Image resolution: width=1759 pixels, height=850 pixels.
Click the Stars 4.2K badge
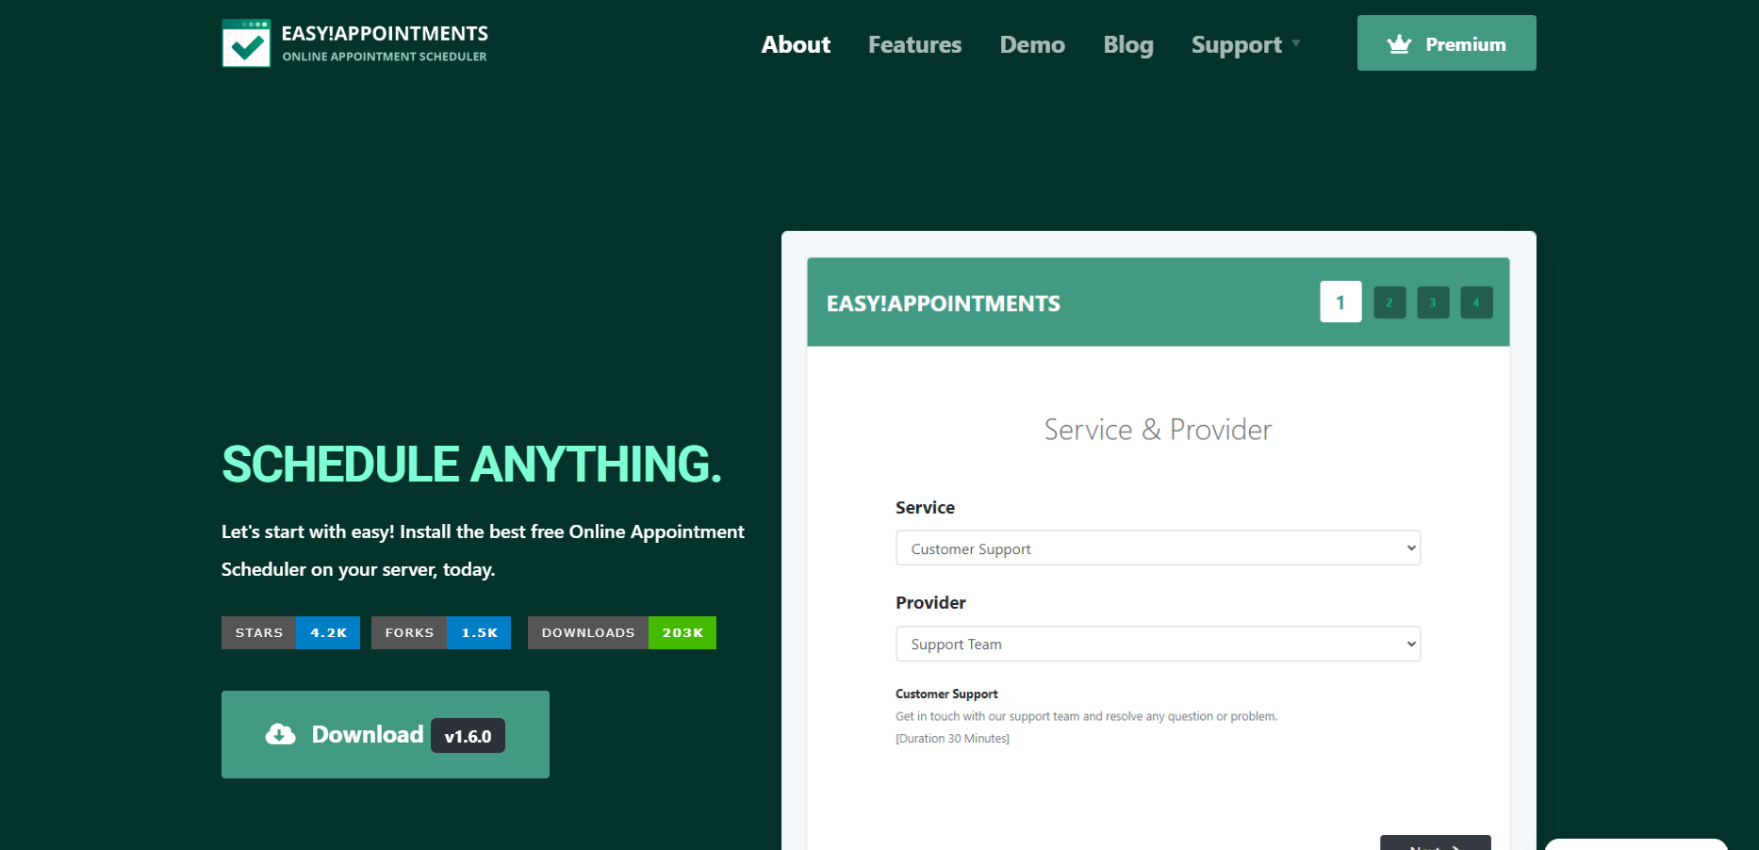point(290,633)
